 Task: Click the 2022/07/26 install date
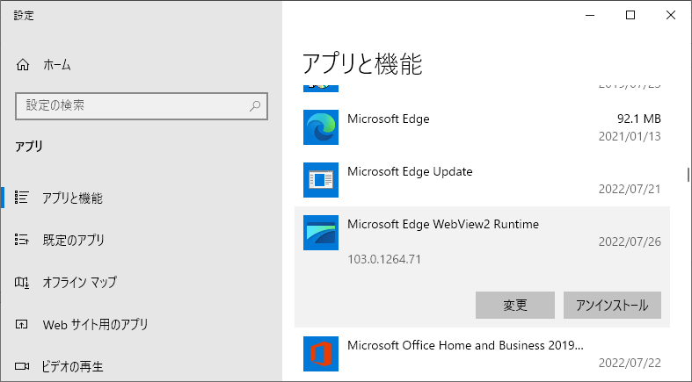[630, 241]
